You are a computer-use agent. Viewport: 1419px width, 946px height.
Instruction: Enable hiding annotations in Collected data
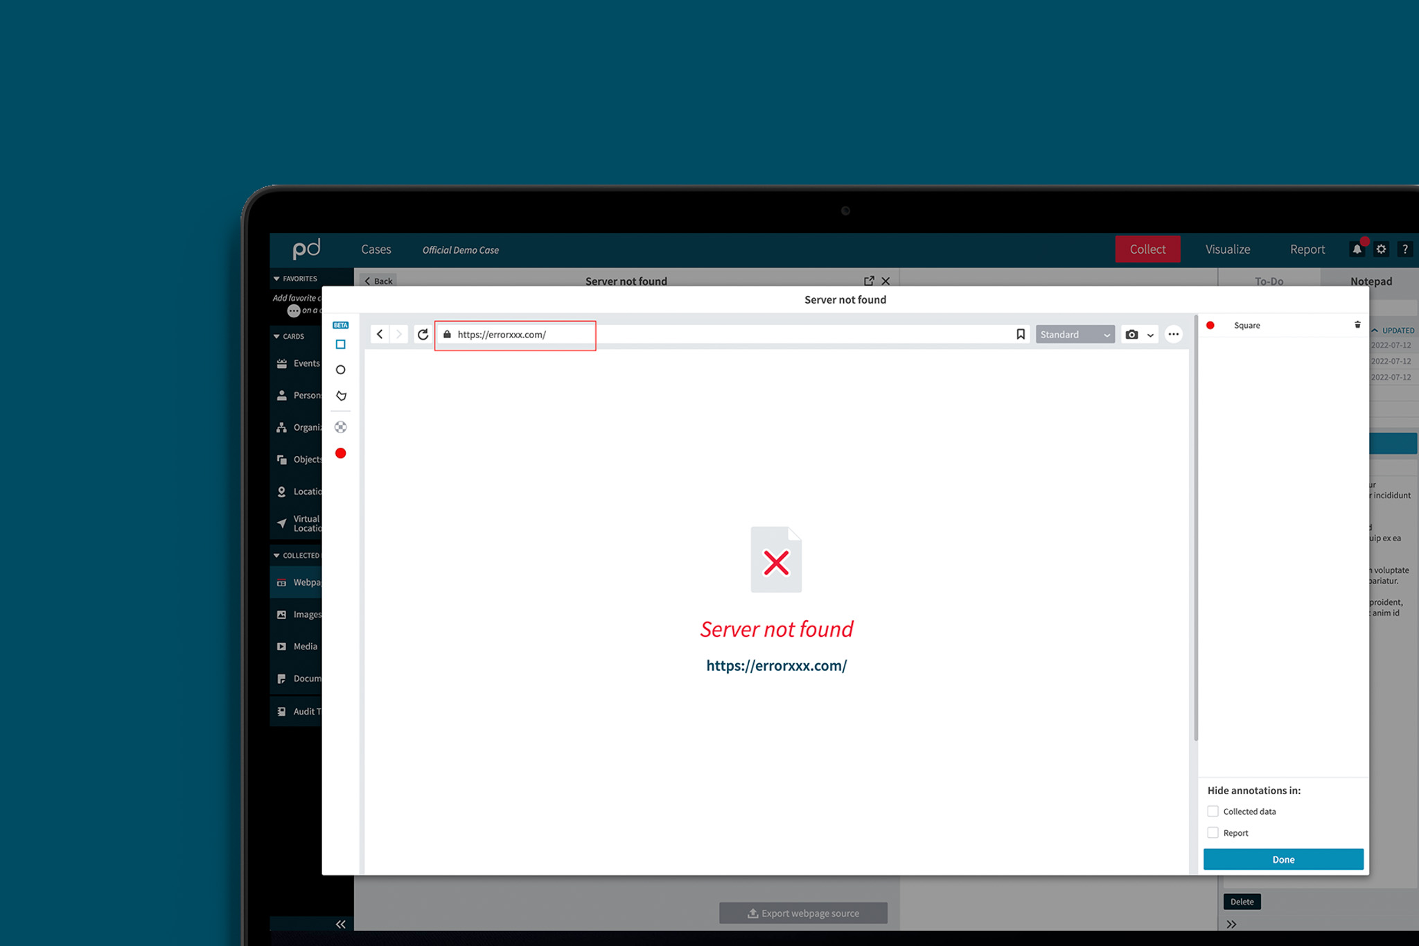coord(1213,812)
